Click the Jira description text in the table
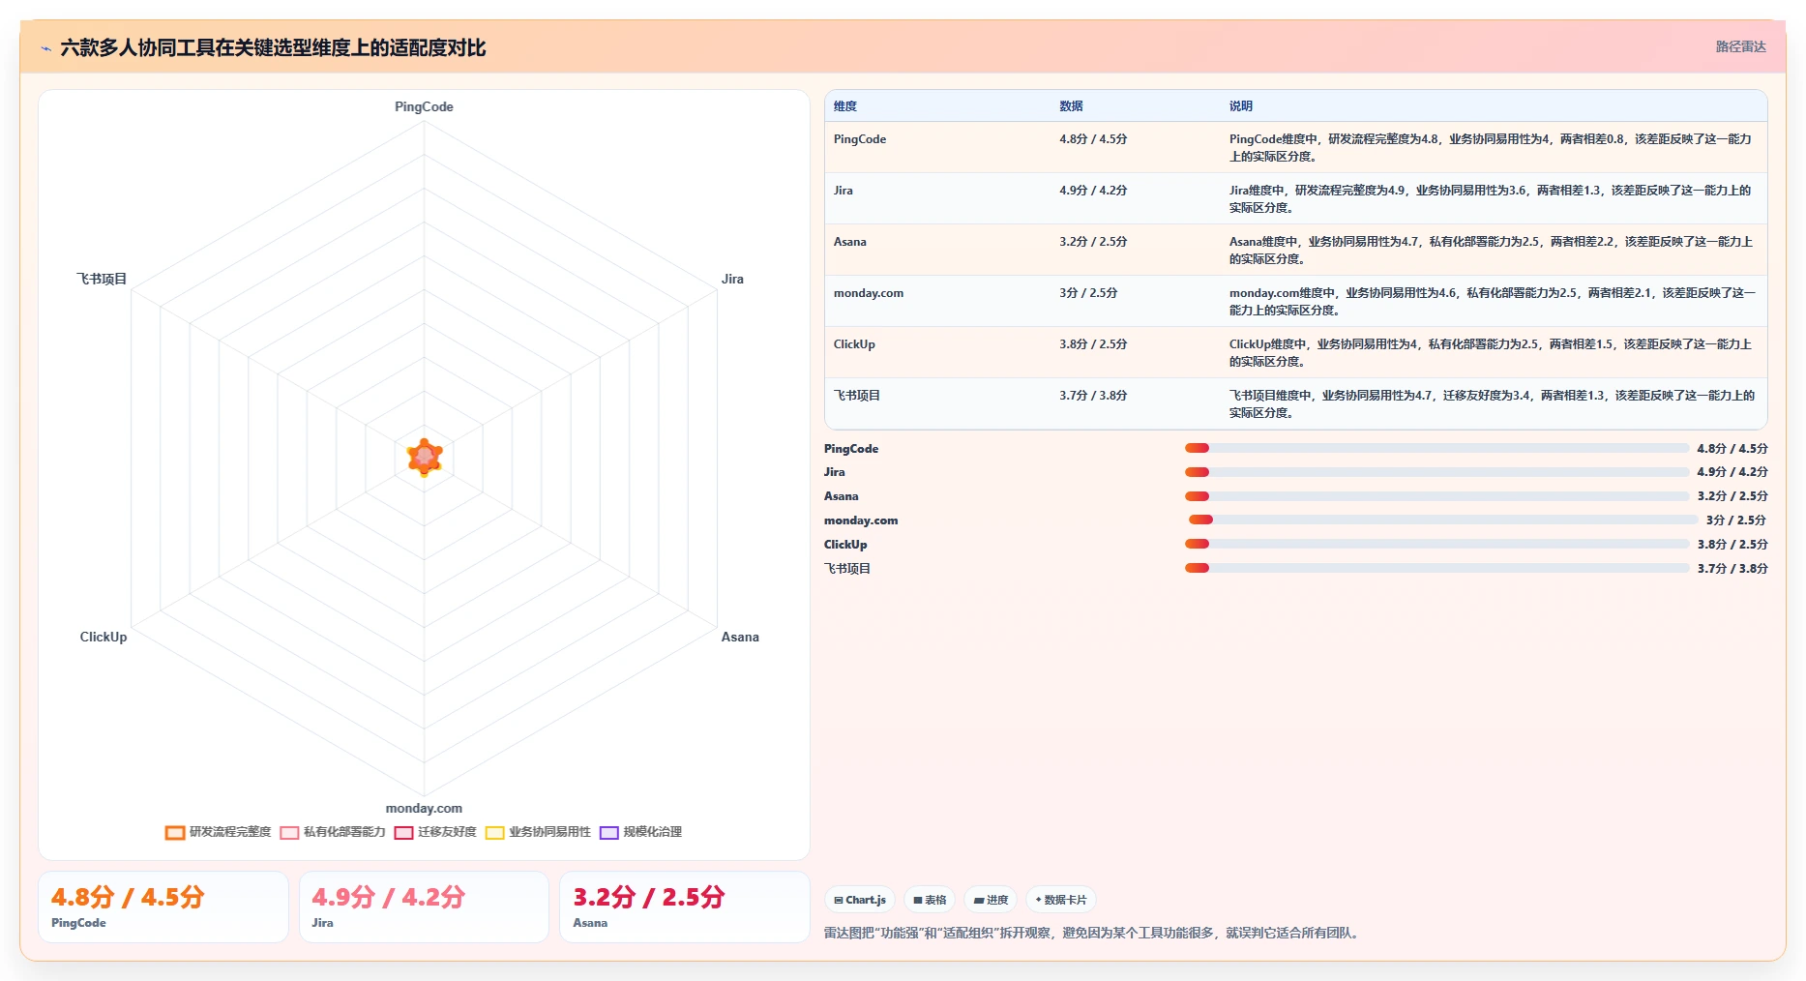This screenshot has height=981, width=1806. [x=1490, y=198]
